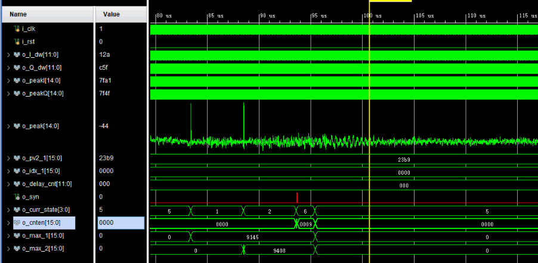The image size is (538, 263).
Task: Expand the o_idx_1[15:0] bus
Action: pos(8,171)
